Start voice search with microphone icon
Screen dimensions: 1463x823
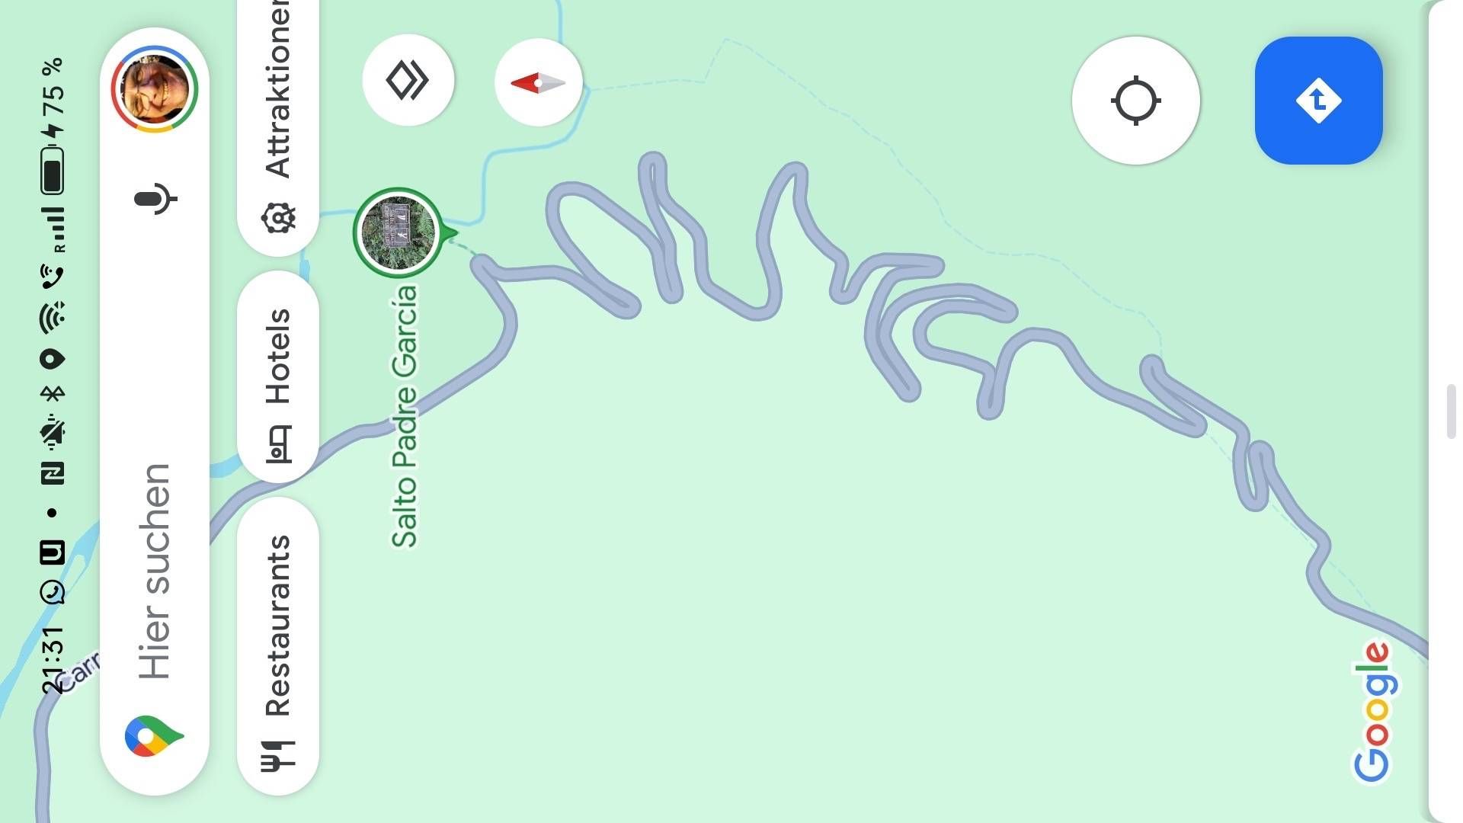coord(155,199)
